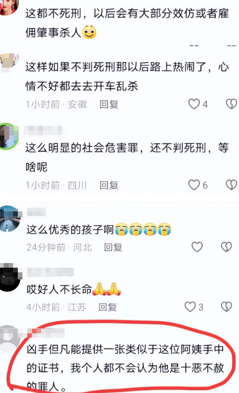Image resolution: width=239 pixels, height=393 pixels.
Task: Tap 回复 under the Jiangsu comment
Action: 107,307
